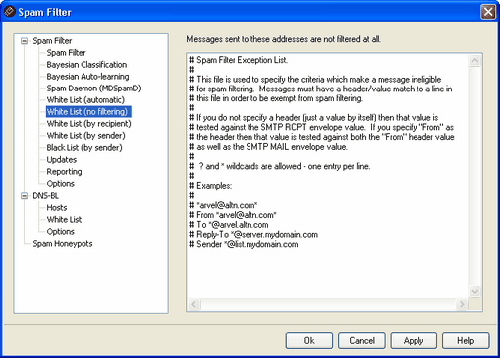This screenshot has width=500, height=358.
Task: Click scroll up arrow in exception list
Action: [475, 61]
